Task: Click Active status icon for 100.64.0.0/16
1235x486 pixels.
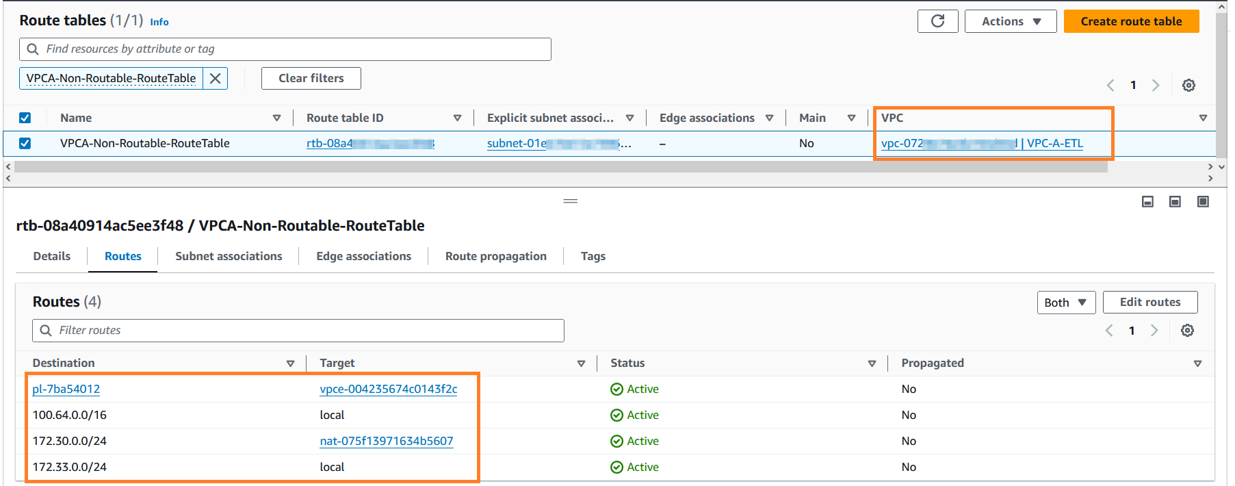Action: point(617,415)
